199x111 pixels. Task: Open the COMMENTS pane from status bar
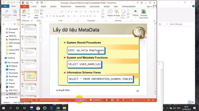click(x=95, y=100)
